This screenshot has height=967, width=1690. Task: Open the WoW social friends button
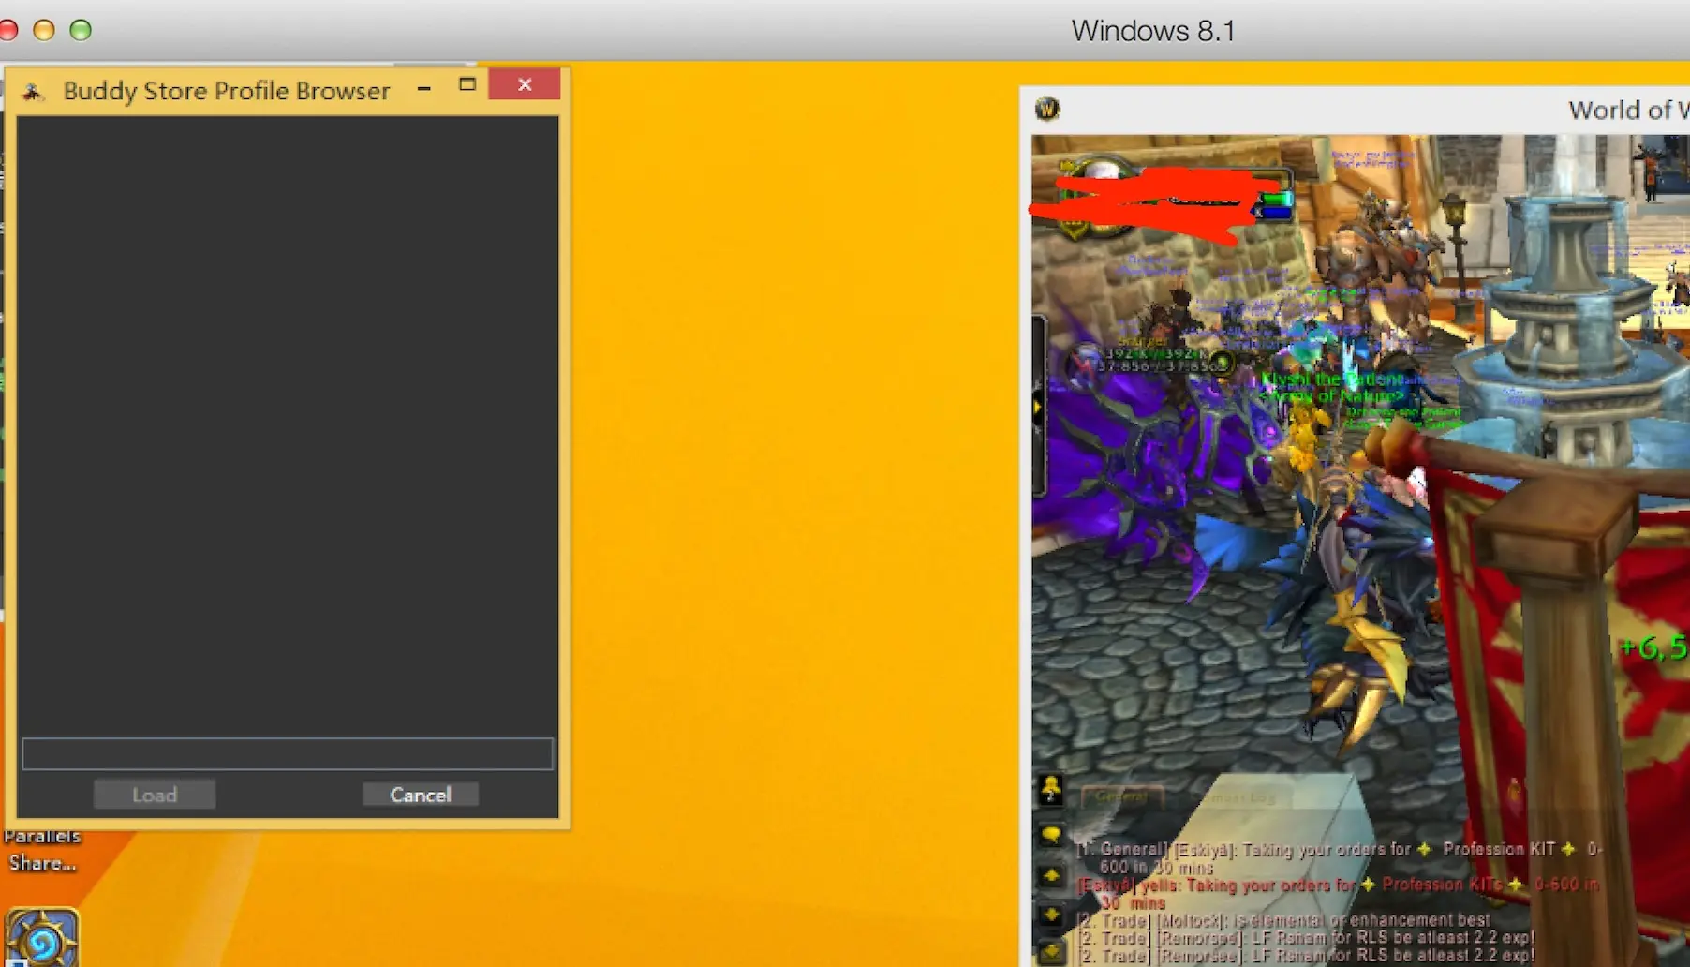tap(1051, 789)
